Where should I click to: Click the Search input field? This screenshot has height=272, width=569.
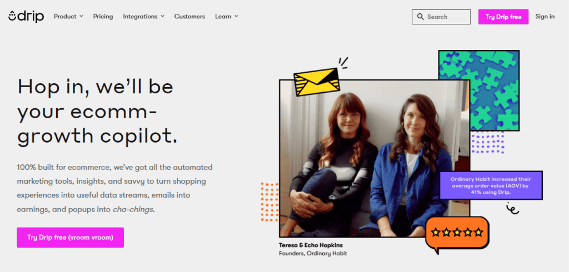(x=441, y=17)
